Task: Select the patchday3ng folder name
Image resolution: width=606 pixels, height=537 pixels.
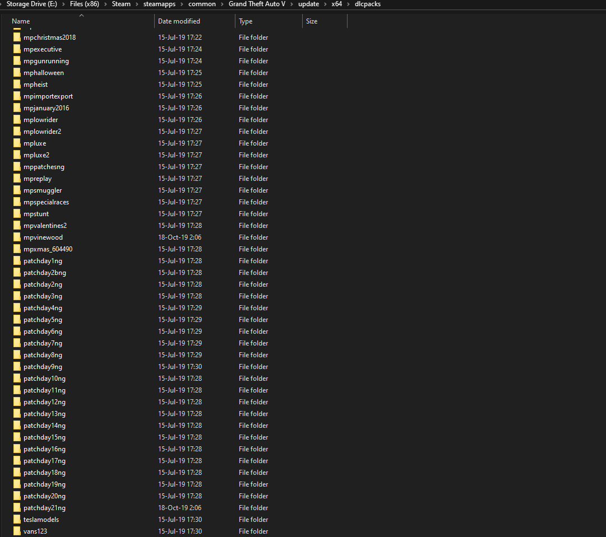Action: 43,296
